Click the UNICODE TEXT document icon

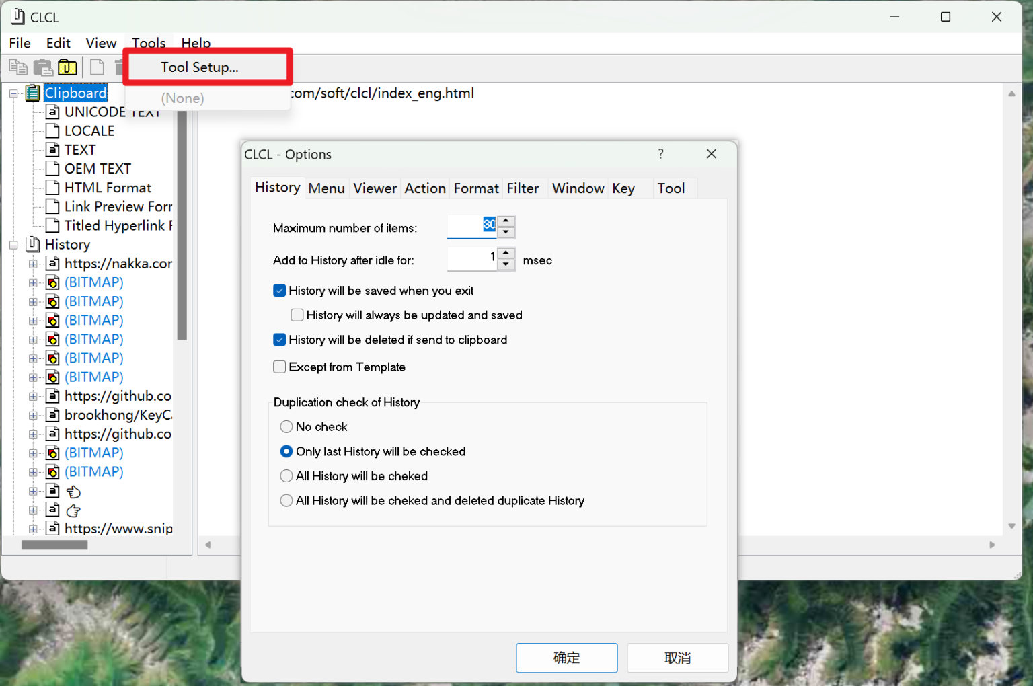[x=52, y=112]
